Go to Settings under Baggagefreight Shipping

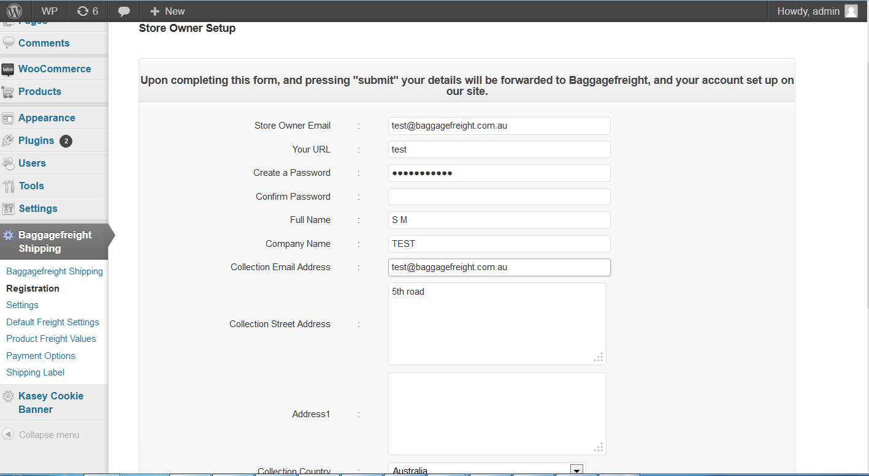point(22,305)
